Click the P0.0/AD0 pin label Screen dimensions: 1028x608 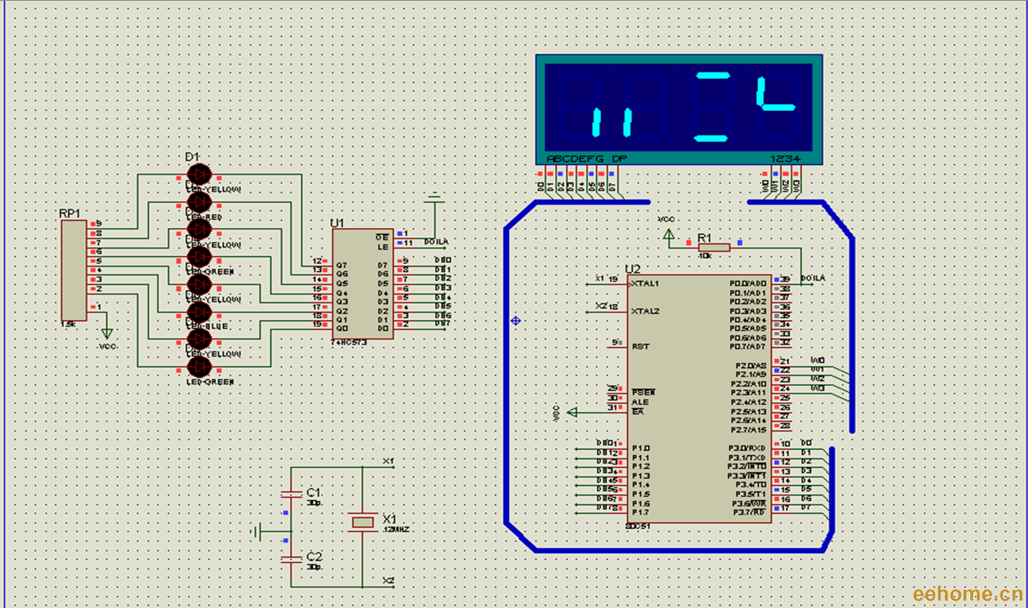[x=749, y=283]
